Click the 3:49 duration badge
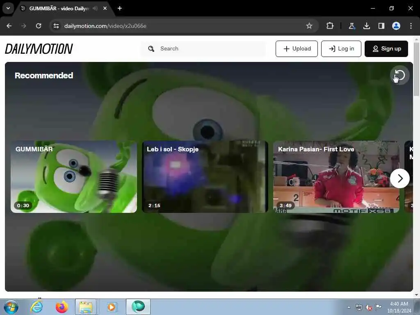The width and height of the screenshot is (420, 315). coord(285,205)
